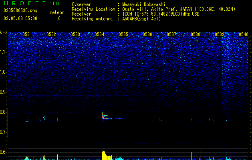The width and height of the screenshot is (252, 160).
Task: Click the 0536 time marker
Action: click(x=147, y=34)
